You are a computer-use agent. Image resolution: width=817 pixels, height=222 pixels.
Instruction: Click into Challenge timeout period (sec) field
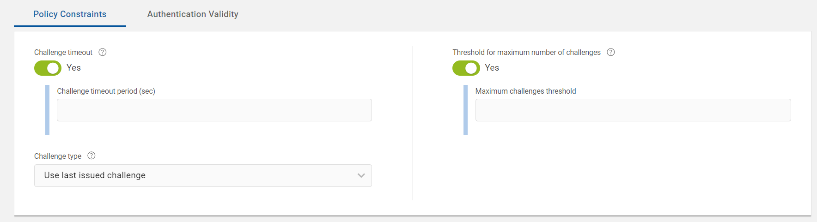coord(214,110)
